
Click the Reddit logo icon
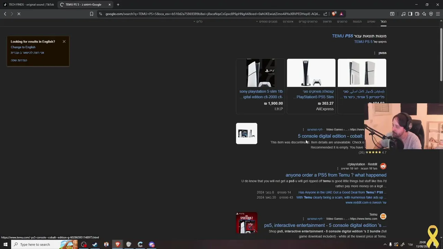click(383, 166)
